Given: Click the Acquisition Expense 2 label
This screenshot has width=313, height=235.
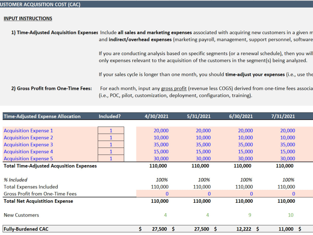Looking at the screenshot, I should tap(28, 138).
